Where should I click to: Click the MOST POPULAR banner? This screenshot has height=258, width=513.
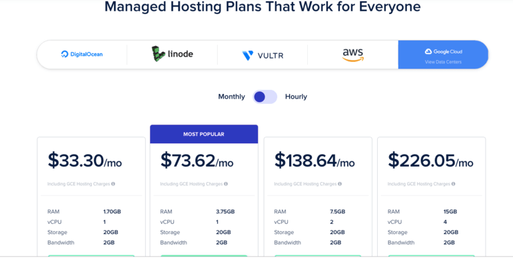[x=204, y=134]
